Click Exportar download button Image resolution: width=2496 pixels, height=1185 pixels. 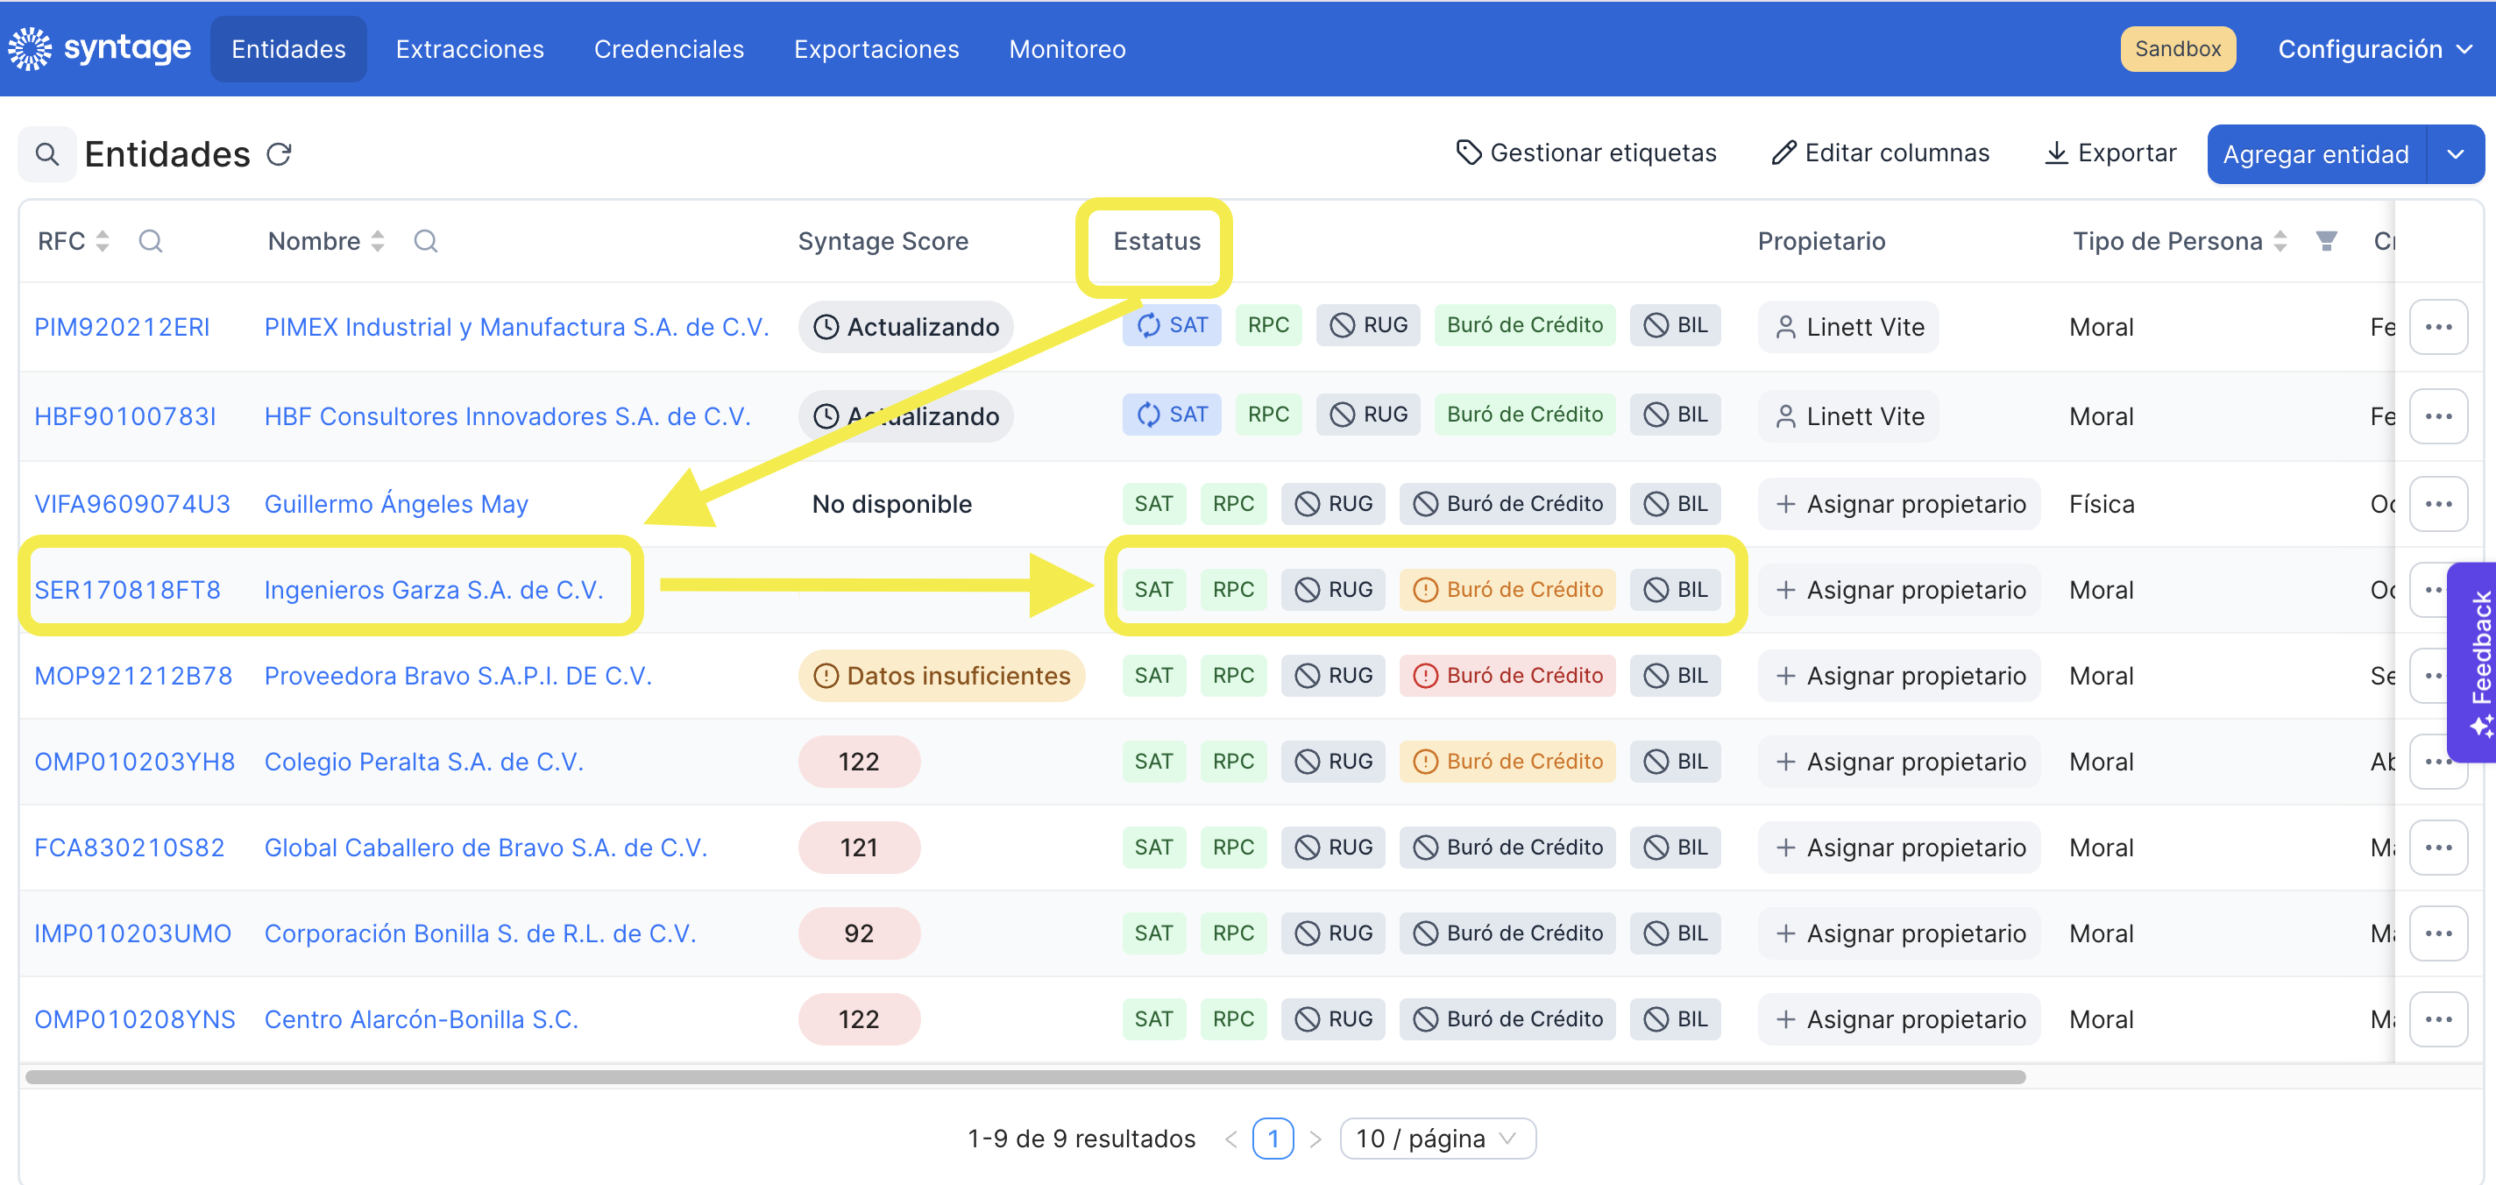[x=2110, y=153]
